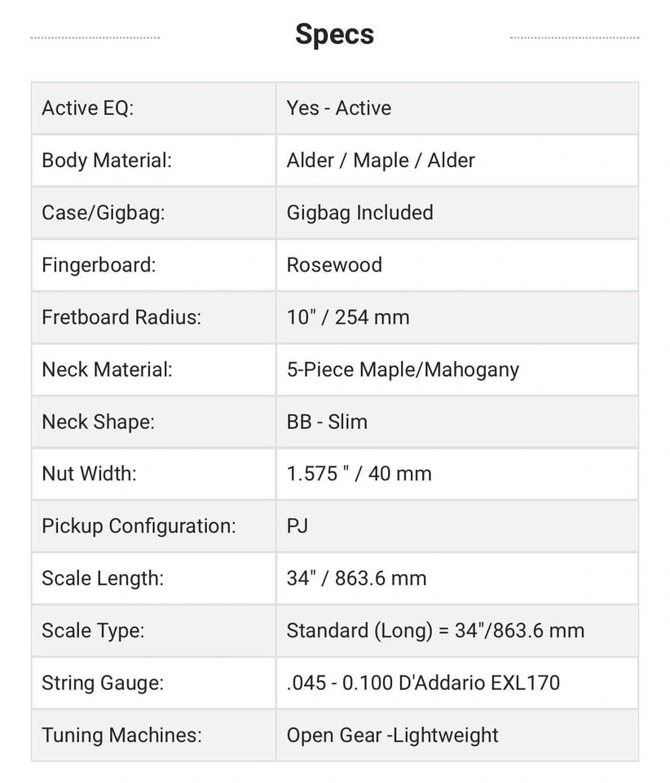Click the Scale Length label
Image resolution: width=670 pixels, height=783 pixels.
(103, 578)
